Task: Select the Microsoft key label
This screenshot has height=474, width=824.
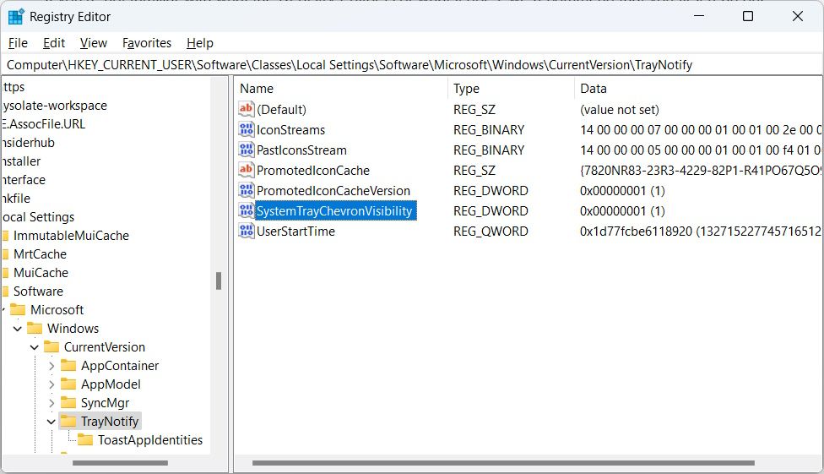Action: (x=57, y=310)
